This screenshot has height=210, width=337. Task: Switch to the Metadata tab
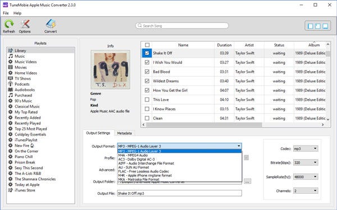pyautogui.click(x=125, y=133)
